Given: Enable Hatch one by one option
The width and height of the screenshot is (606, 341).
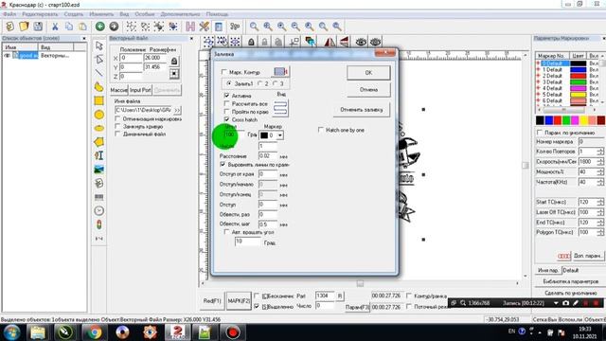Looking at the screenshot, I should coord(320,130).
